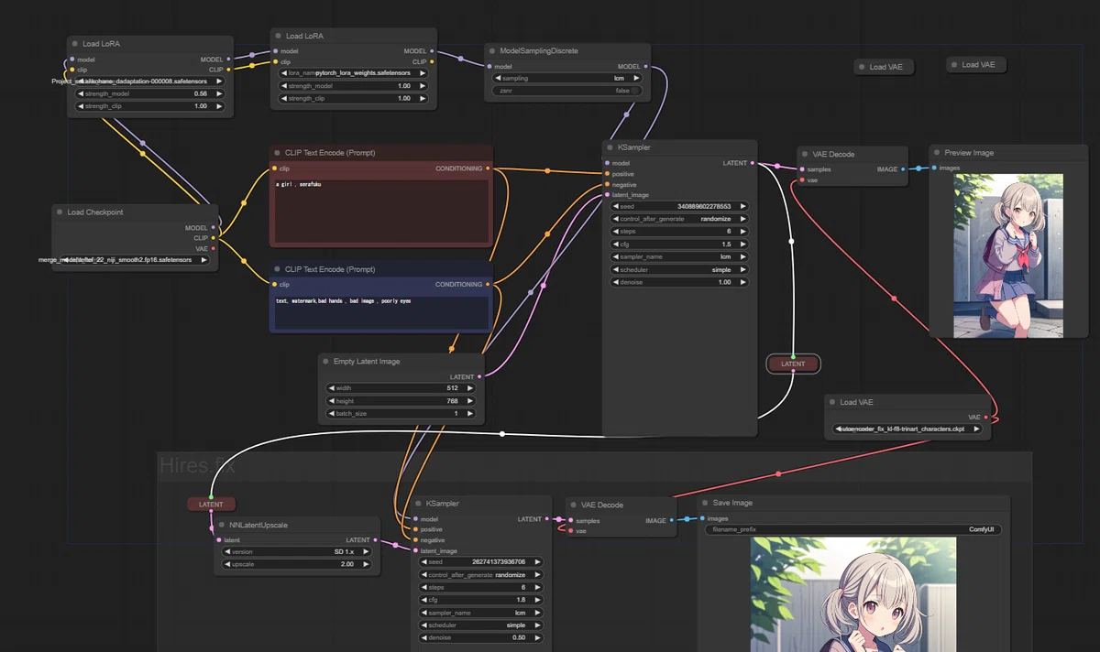The height and width of the screenshot is (652, 1100).
Task: Collapse the red CLIP Text Encode node
Action: coord(277,153)
